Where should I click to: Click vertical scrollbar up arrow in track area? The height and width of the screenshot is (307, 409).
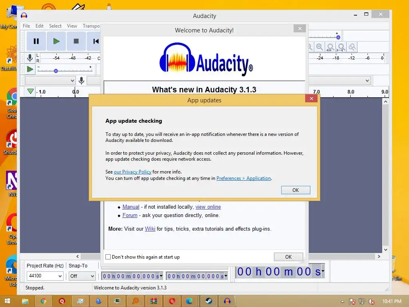pos(385,102)
